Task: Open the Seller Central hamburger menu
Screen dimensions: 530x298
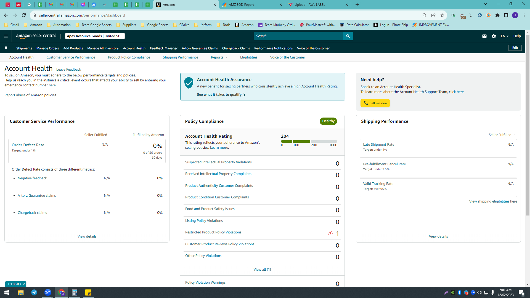Action: click(x=6, y=36)
